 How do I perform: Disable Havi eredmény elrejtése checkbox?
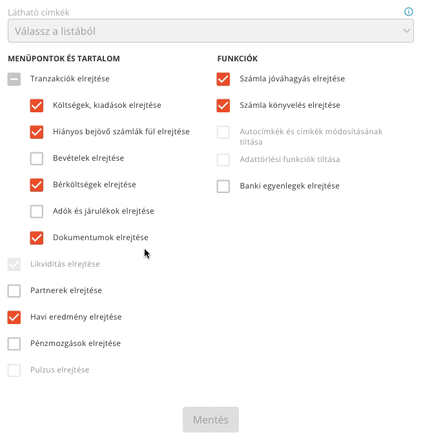14,318
